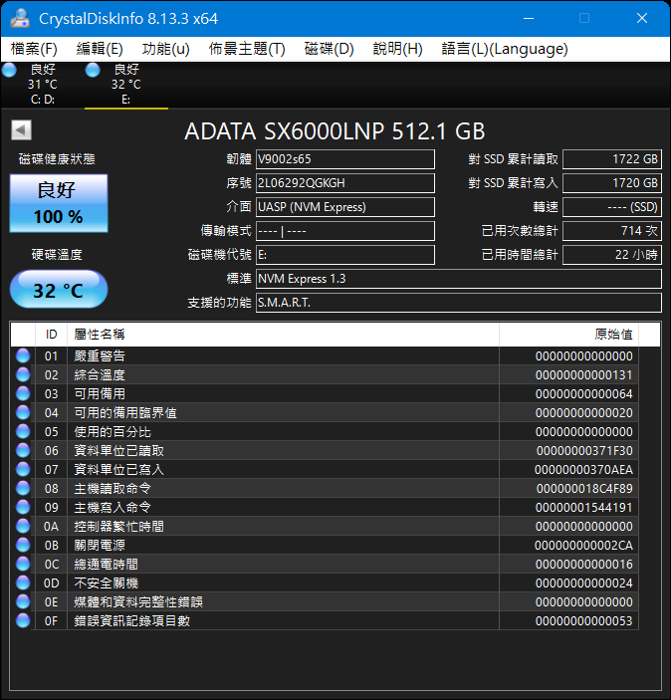Click status orb for attribute 02 綜合溫度

23,374
